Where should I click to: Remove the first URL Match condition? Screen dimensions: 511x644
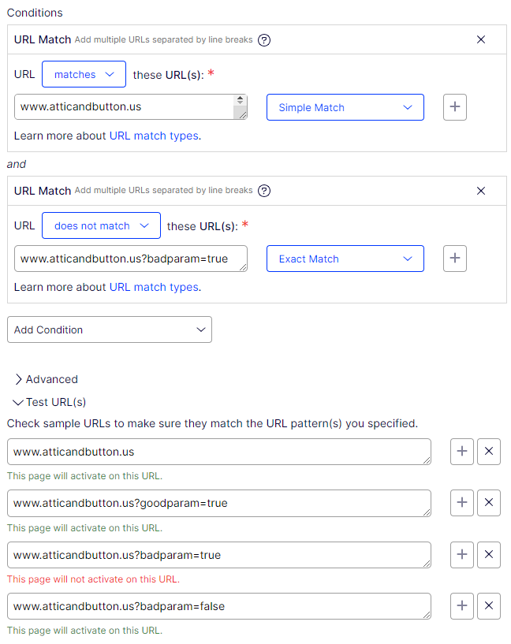(x=481, y=39)
